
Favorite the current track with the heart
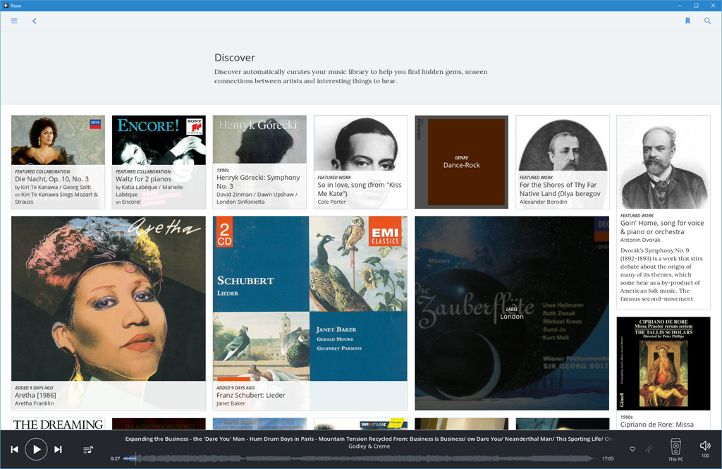(x=632, y=449)
